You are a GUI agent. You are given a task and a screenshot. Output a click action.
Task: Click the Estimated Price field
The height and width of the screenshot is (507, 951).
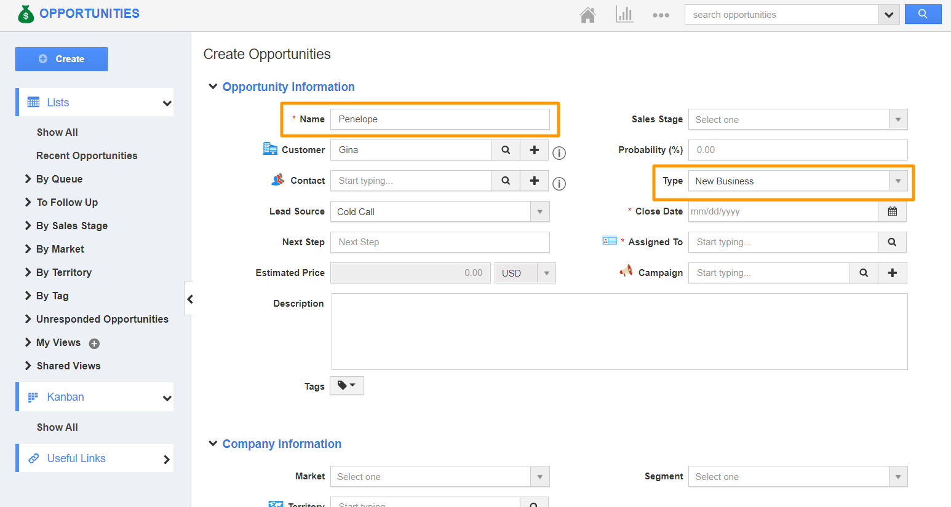tap(410, 273)
